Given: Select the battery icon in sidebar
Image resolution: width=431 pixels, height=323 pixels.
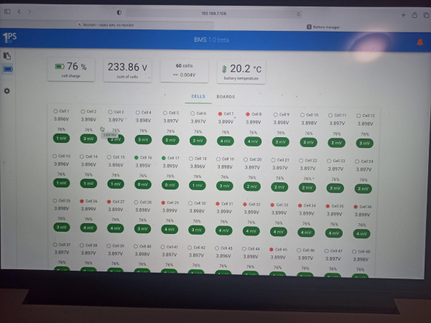Looking at the screenshot, I should tap(8, 69).
